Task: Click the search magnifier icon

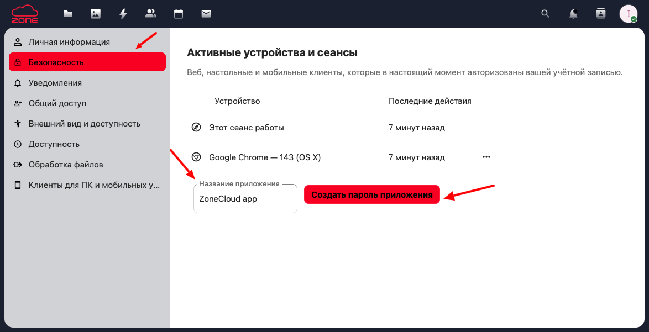Action: (546, 14)
